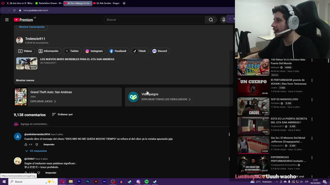Open a new browser tab
330x185 pixels.
point(124,3)
